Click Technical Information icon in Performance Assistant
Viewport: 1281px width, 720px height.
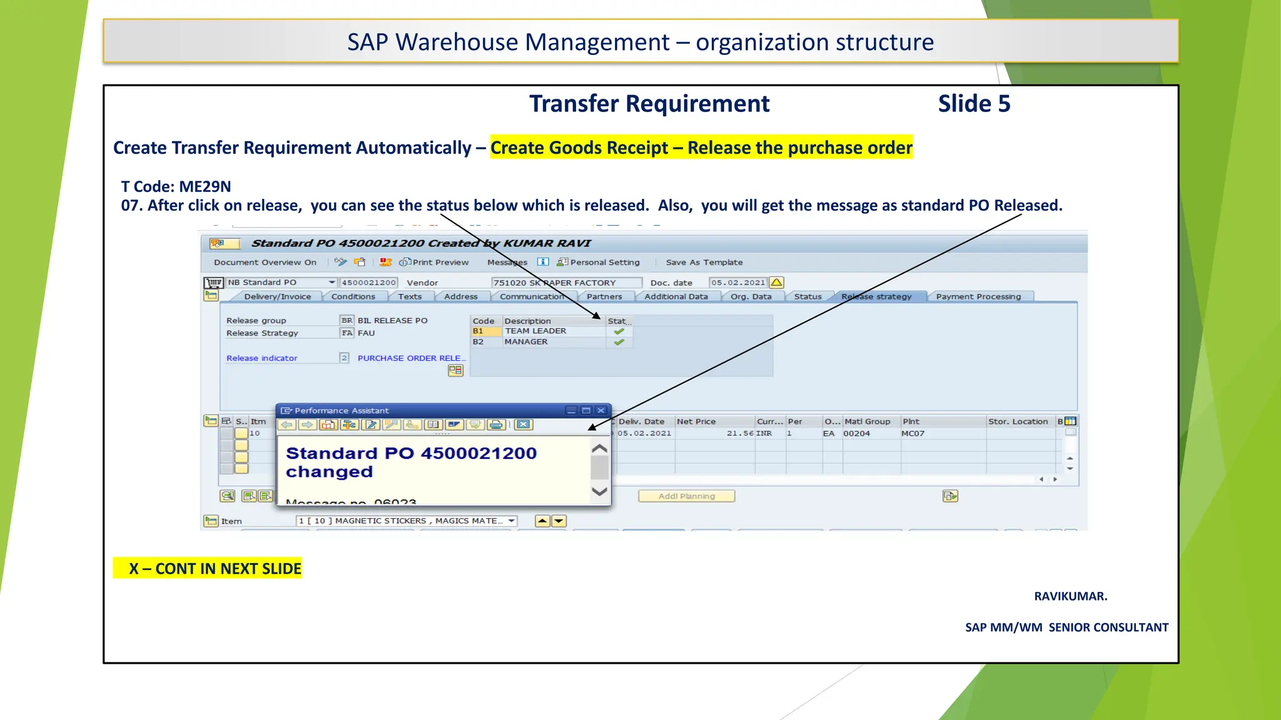point(350,425)
